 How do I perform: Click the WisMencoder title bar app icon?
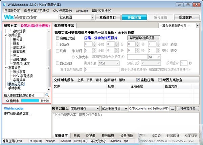pyautogui.click(x=4, y=5)
